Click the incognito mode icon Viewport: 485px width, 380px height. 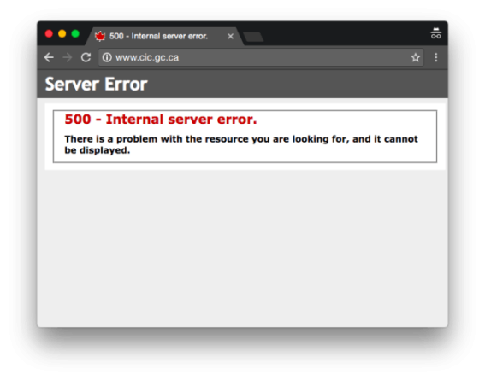[x=436, y=33]
